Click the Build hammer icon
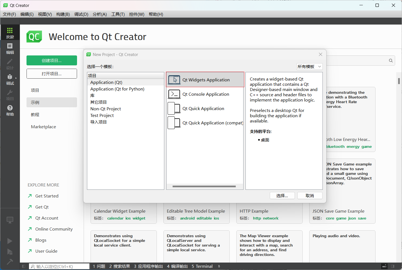The height and width of the screenshot is (270, 402). [x=10, y=261]
